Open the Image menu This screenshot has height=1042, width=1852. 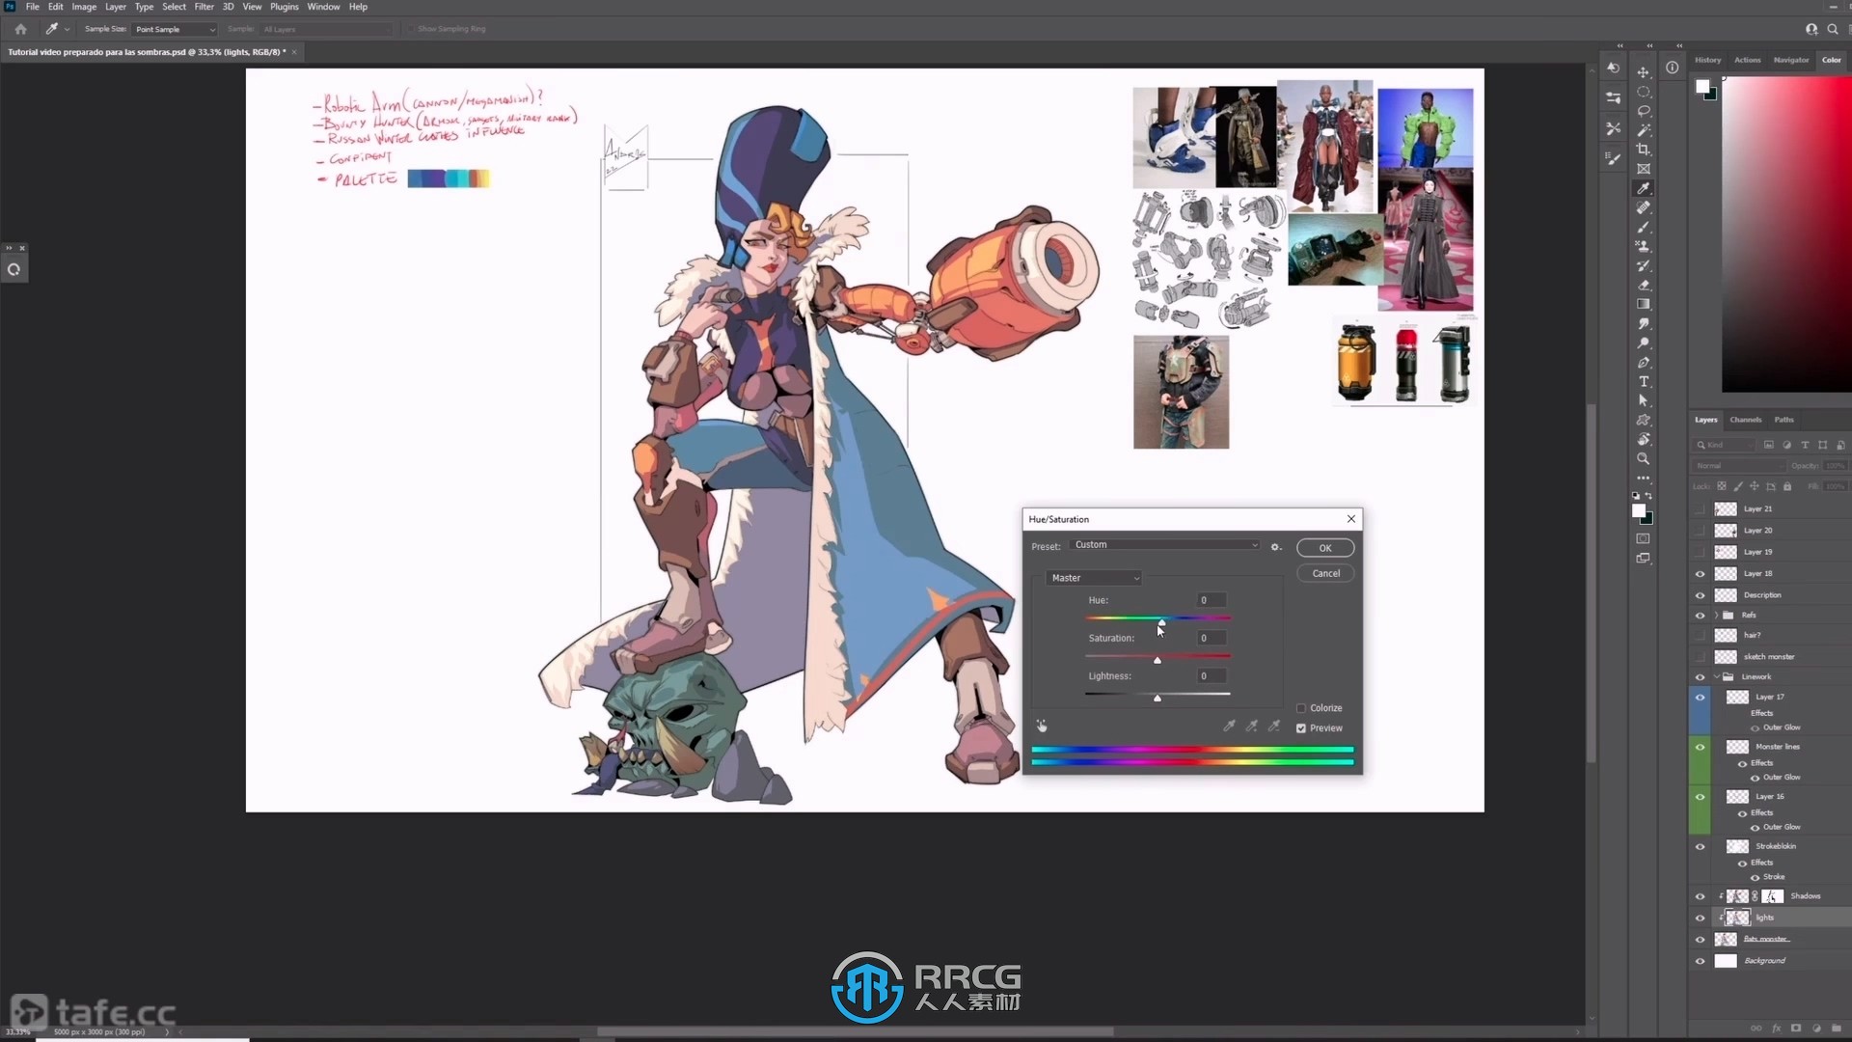pos(84,7)
